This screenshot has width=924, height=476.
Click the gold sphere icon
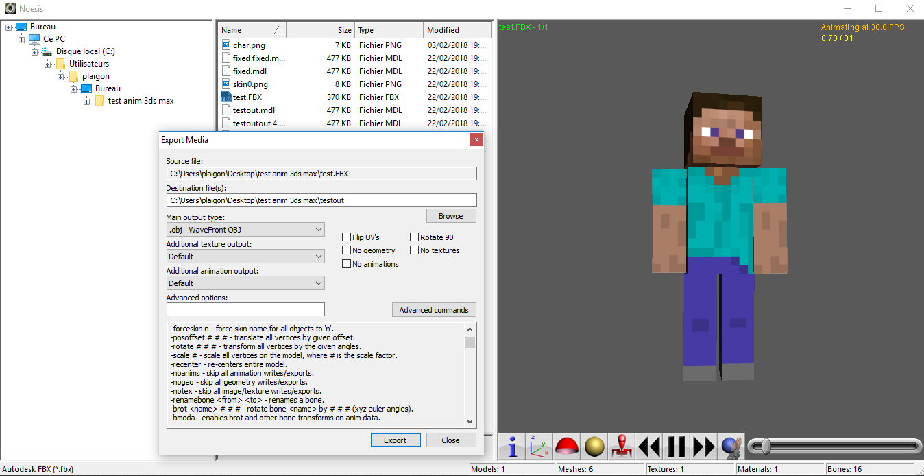pyautogui.click(x=594, y=447)
